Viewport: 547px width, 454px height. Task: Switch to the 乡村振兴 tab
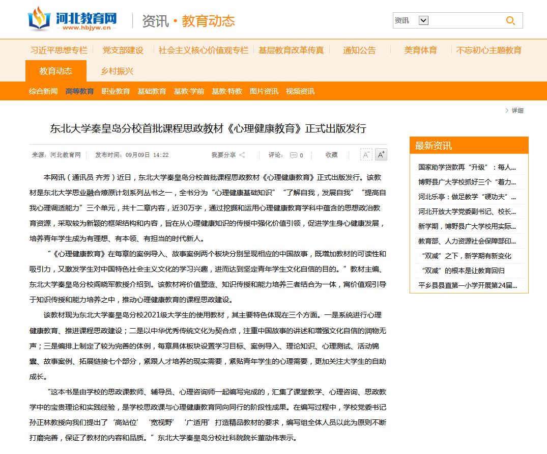tap(117, 71)
